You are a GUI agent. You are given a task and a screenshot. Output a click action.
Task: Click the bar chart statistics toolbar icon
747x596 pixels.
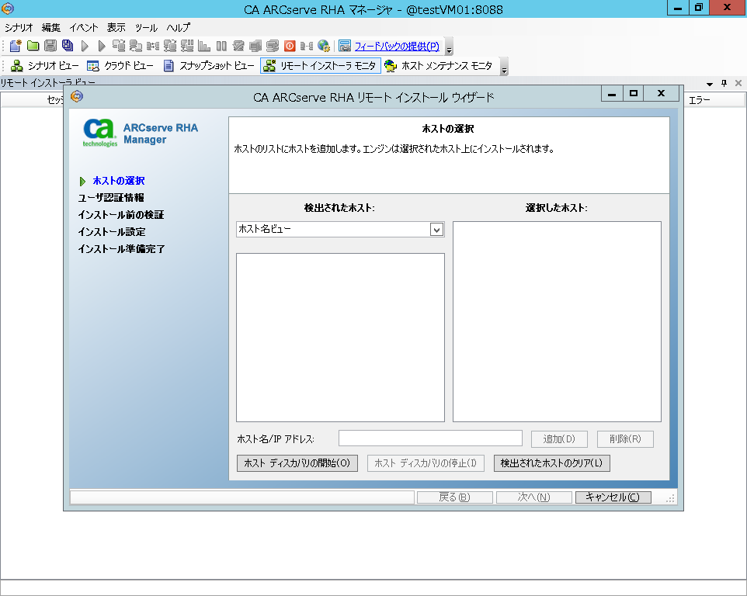coord(204,46)
